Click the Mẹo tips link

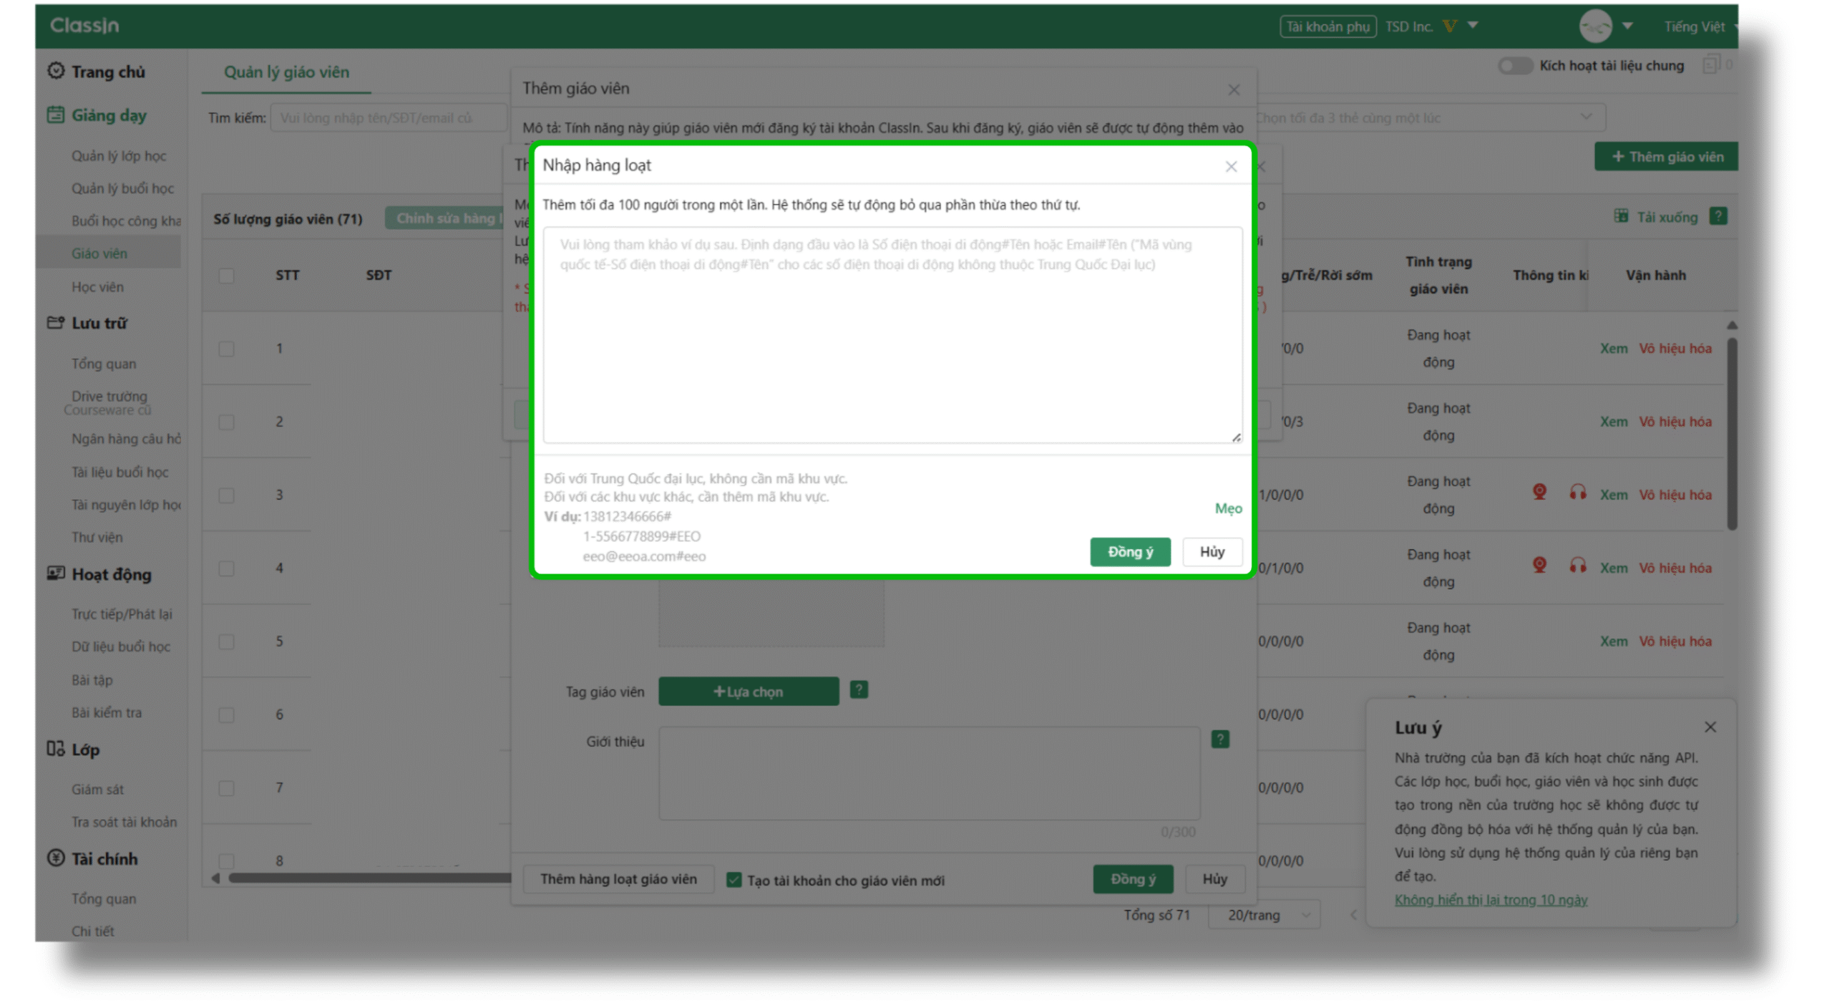click(x=1227, y=508)
